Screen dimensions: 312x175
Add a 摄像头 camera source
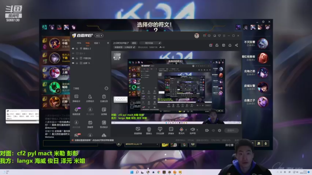coord(149,131)
